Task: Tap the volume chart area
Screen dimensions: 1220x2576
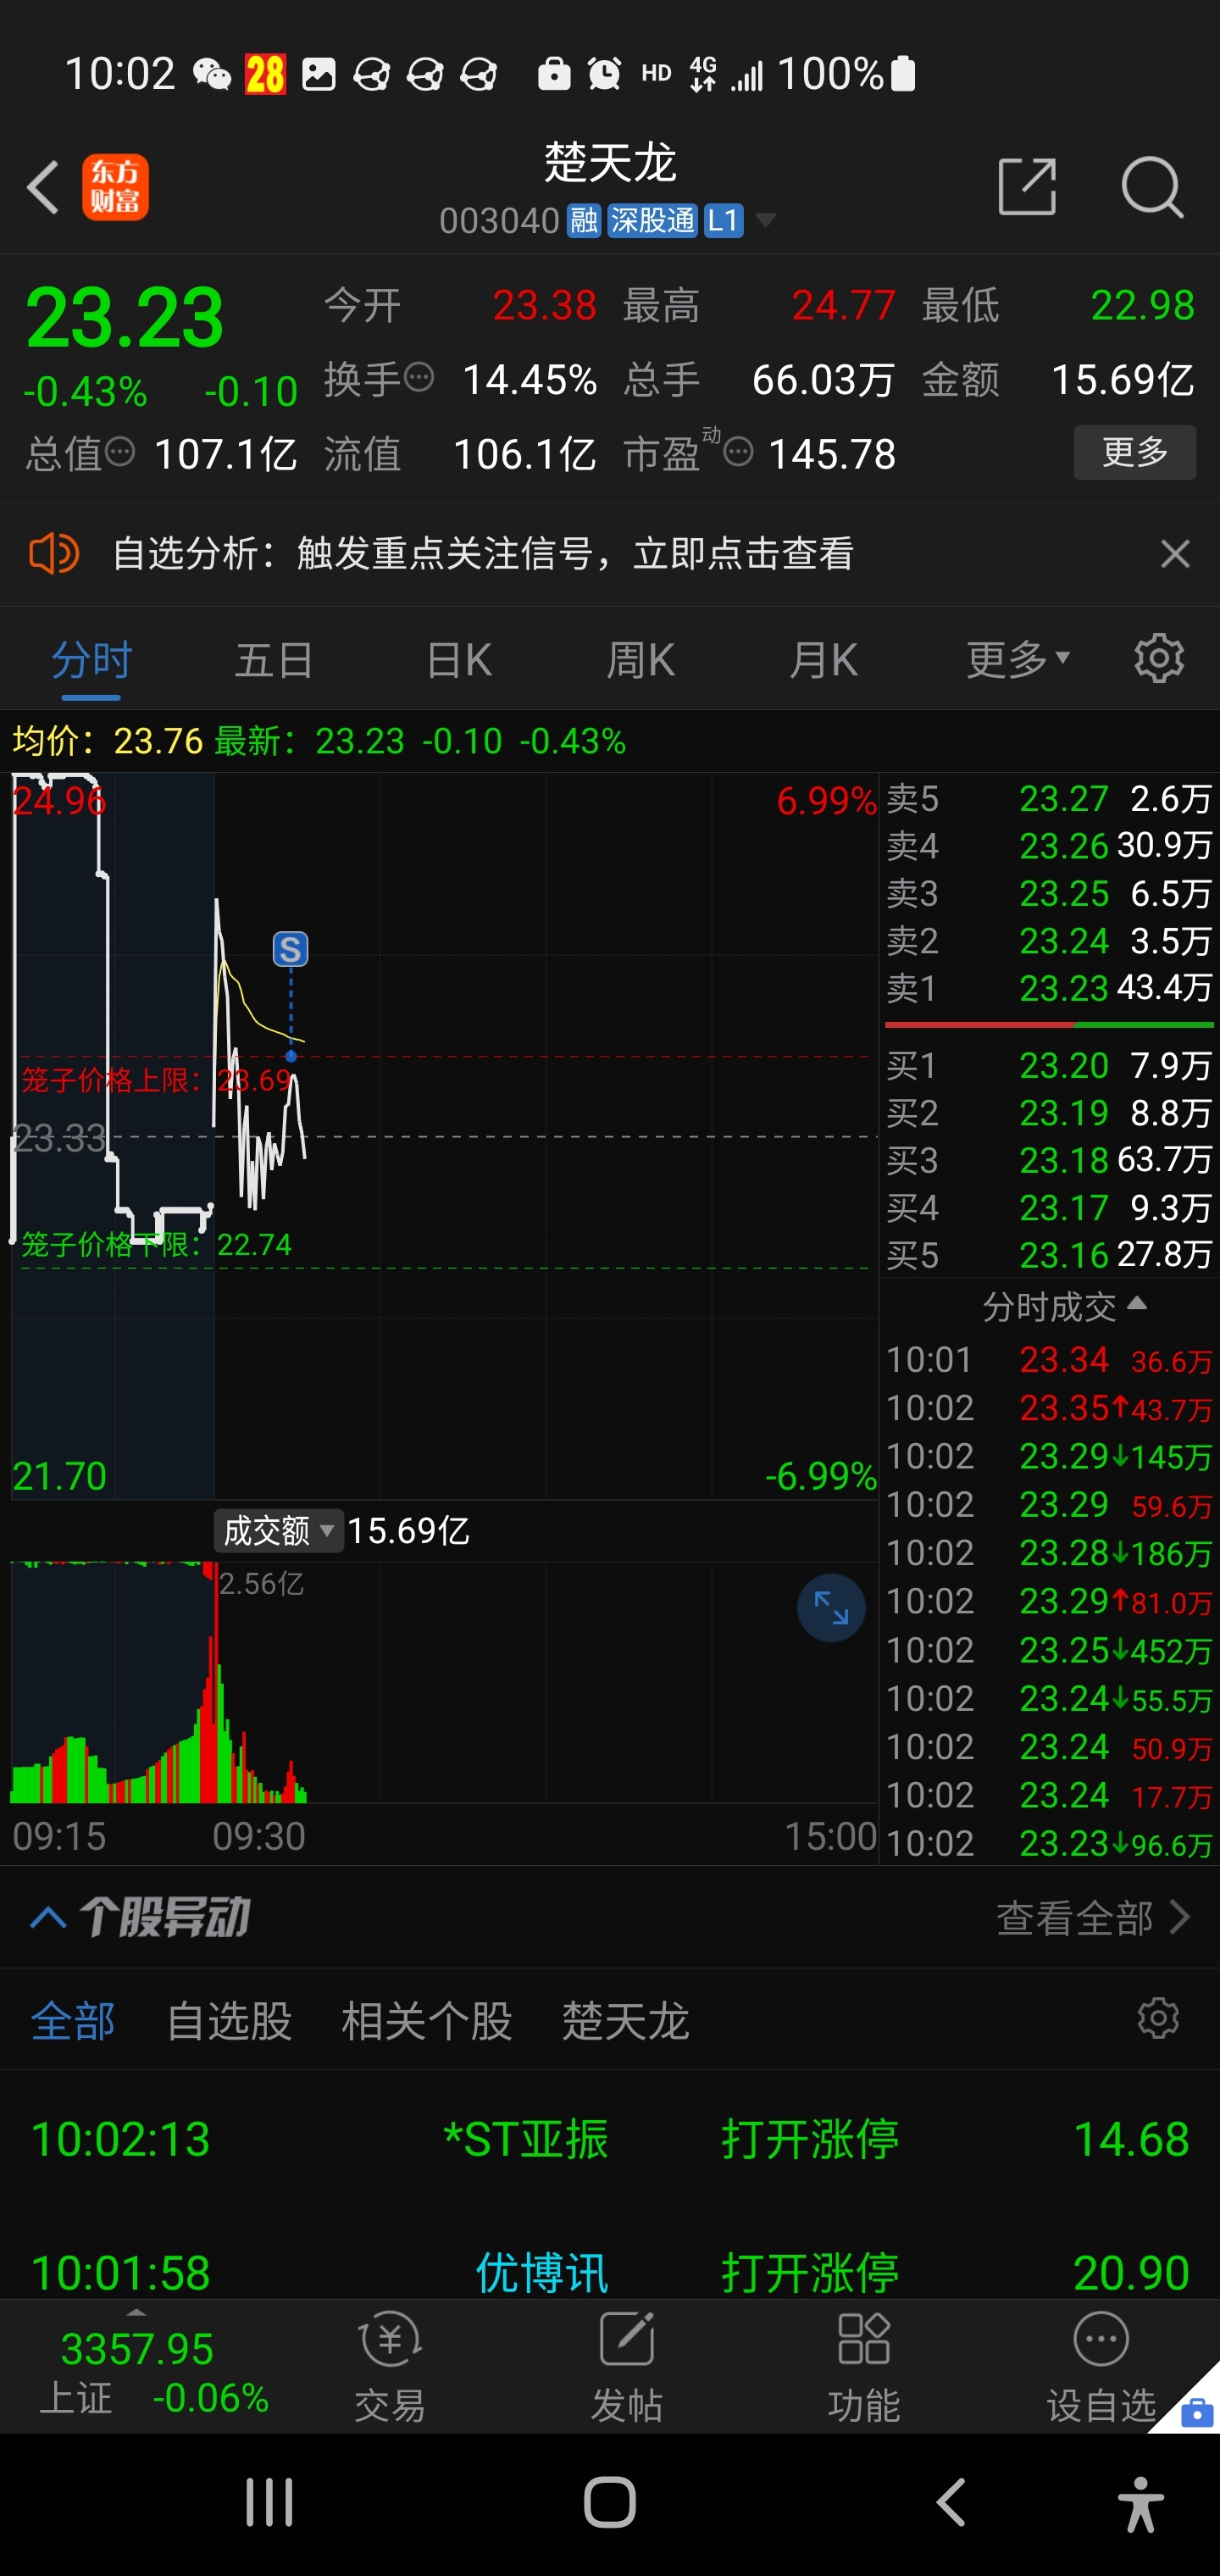Action: tap(444, 1682)
